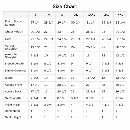Viewport: 130px width, 130px height.
Task: Select the Armhole Straight row label
Action: [x=11, y=56]
